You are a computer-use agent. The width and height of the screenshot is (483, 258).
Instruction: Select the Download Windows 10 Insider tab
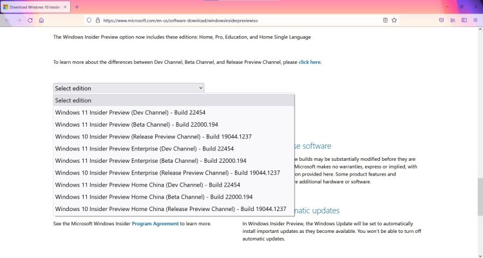[x=35, y=7]
